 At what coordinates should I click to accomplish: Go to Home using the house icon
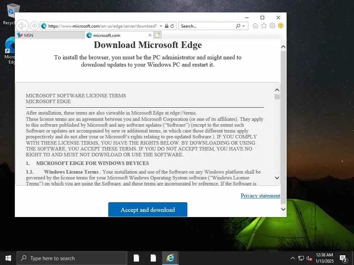point(255,26)
